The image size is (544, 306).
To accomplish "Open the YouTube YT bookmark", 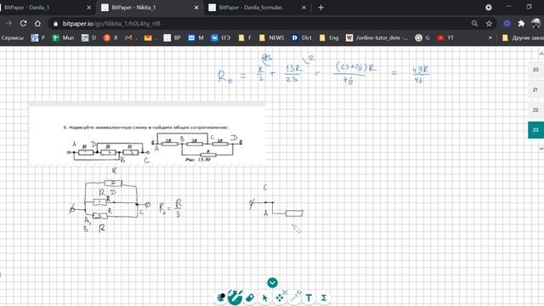I will (445, 37).
